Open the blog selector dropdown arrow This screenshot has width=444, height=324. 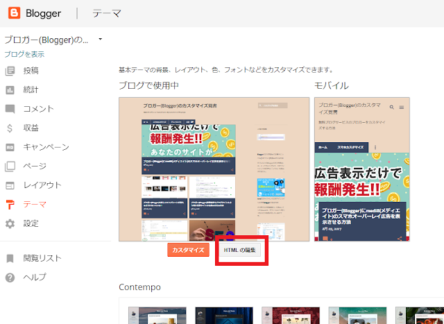pyautogui.click(x=100, y=39)
